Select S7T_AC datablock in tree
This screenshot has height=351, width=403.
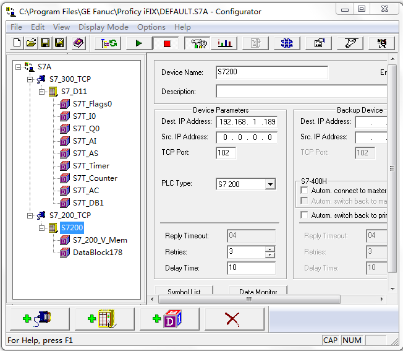86,191
